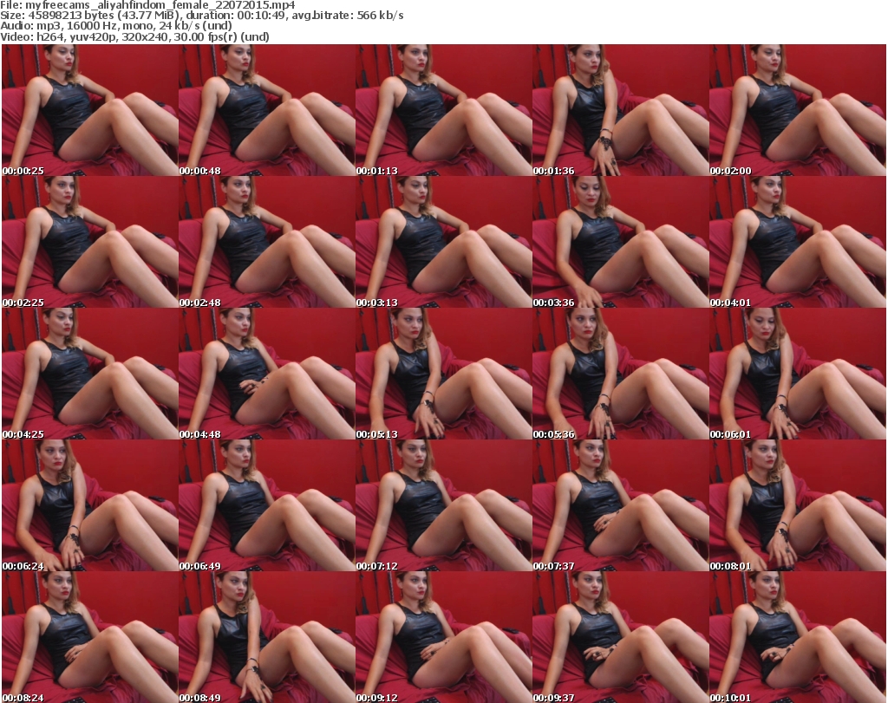View the frame stamped 00:08:49
Screen dimensions: 888x703
click(x=267, y=637)
